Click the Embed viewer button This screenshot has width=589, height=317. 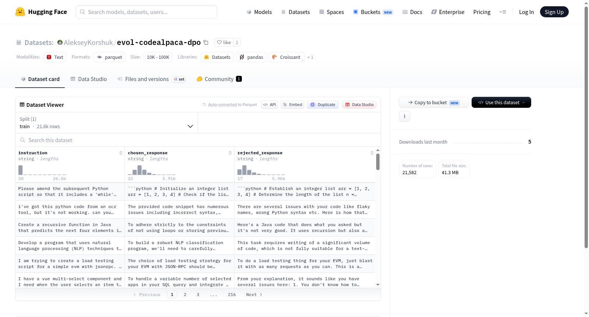click(292, 105)
